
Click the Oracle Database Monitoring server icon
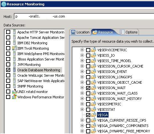pyautogui.click(x=14, y=70)
